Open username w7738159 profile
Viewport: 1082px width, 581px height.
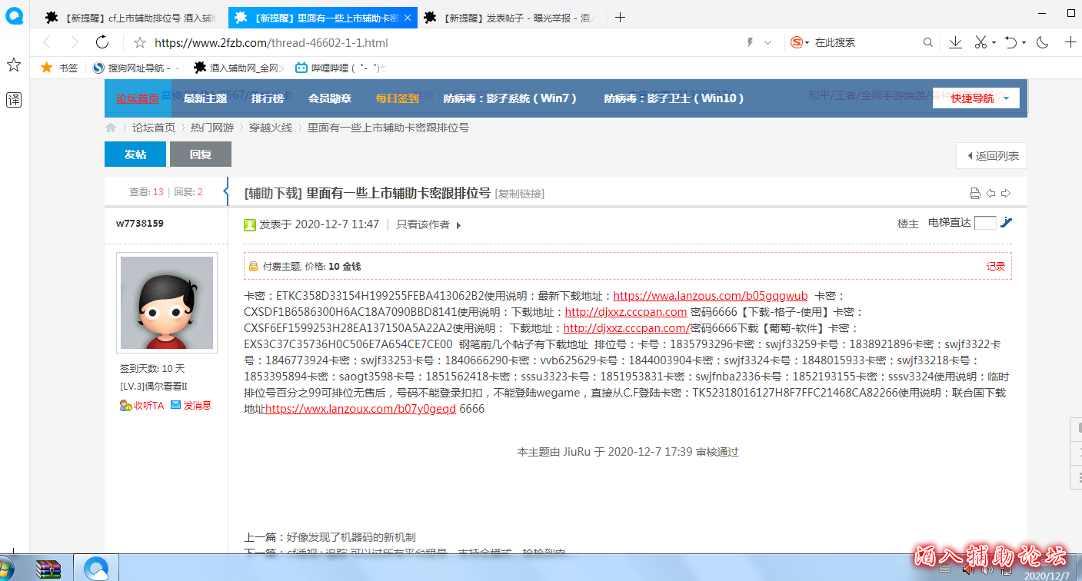pyautogui.click(x=140, y=224)
